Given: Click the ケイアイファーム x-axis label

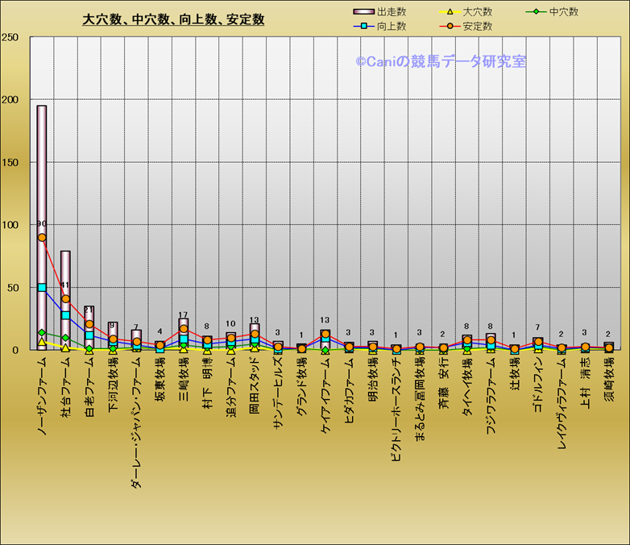Looking at the screenshot, I should tap(325, 399).
